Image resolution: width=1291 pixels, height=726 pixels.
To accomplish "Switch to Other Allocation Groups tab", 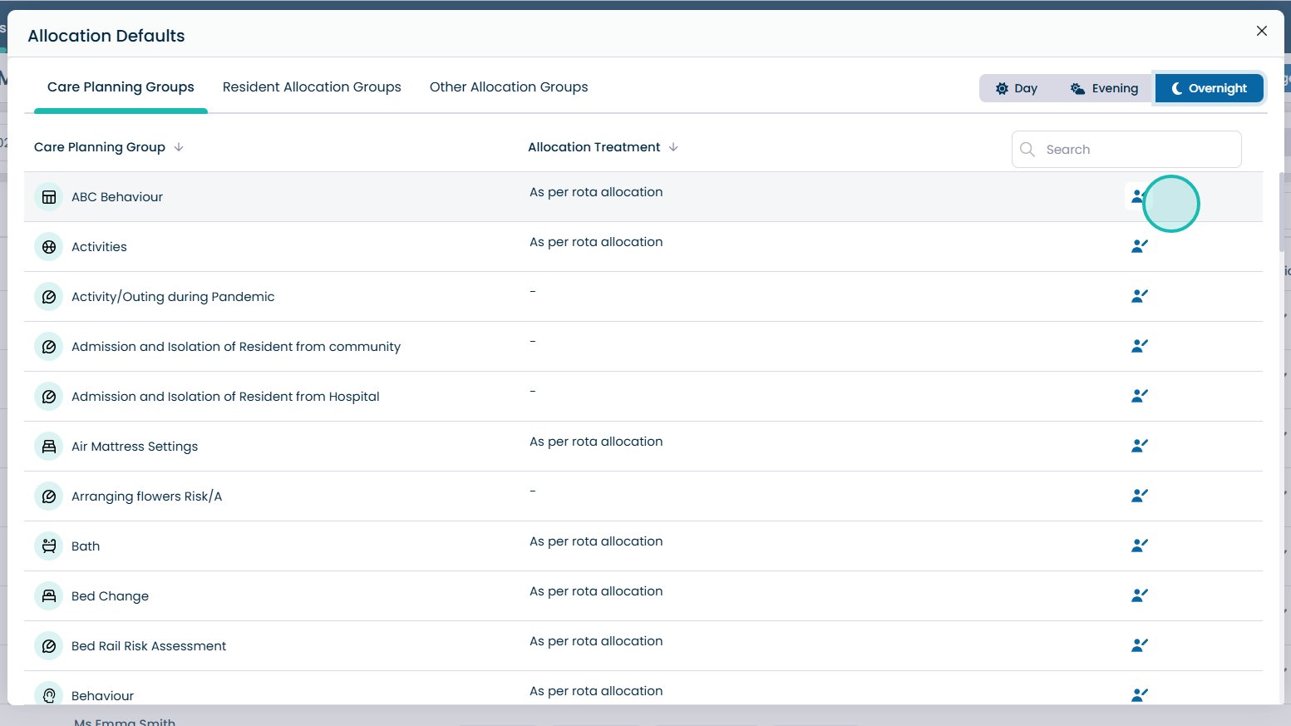I will pos(509,87).
